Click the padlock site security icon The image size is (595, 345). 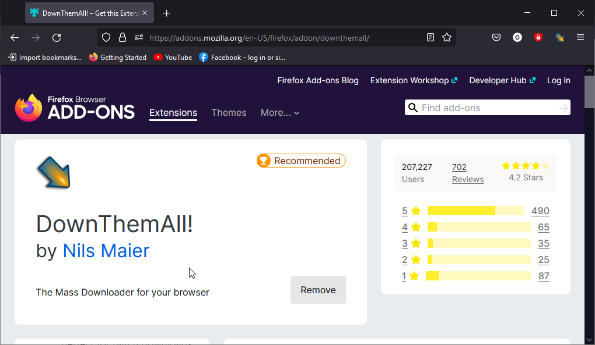122,37
